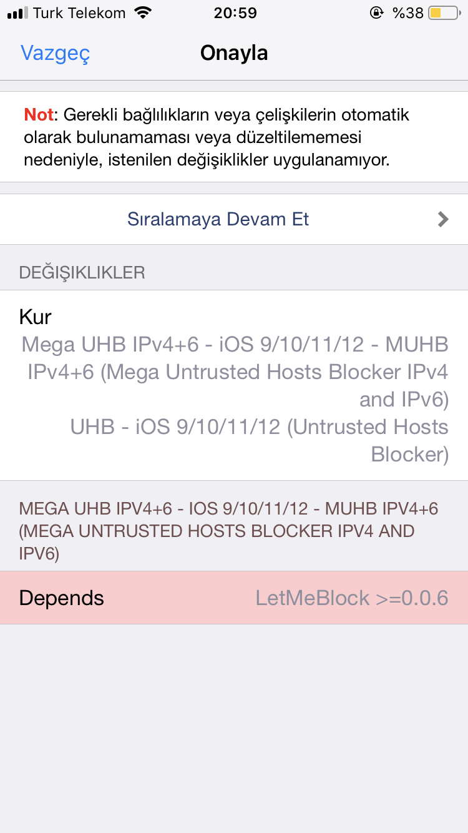The height and width of the screenshot is (833, 468).
Task: Select the Depends LetMeBlock row
Action: [234, 598]
